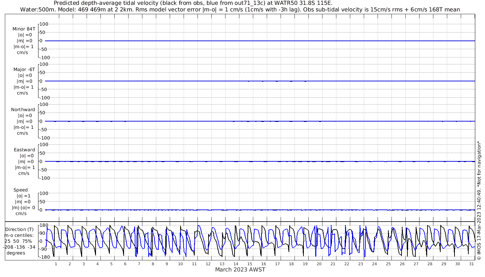Click the "|m-o|= 1" value in Minor 84T panel

tap(24, 47)
